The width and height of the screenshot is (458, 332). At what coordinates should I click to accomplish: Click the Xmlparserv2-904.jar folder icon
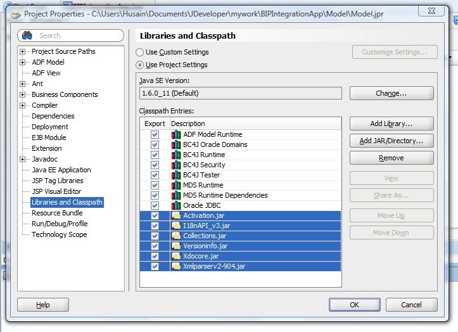[x=176, y=266]
